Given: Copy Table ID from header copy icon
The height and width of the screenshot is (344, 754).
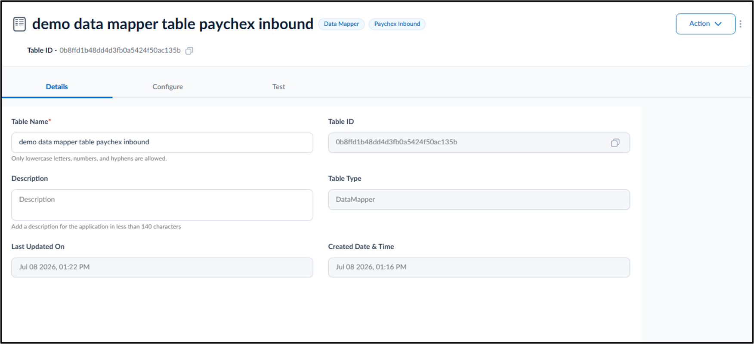Looking at the screenshot, I should [189, 51].
